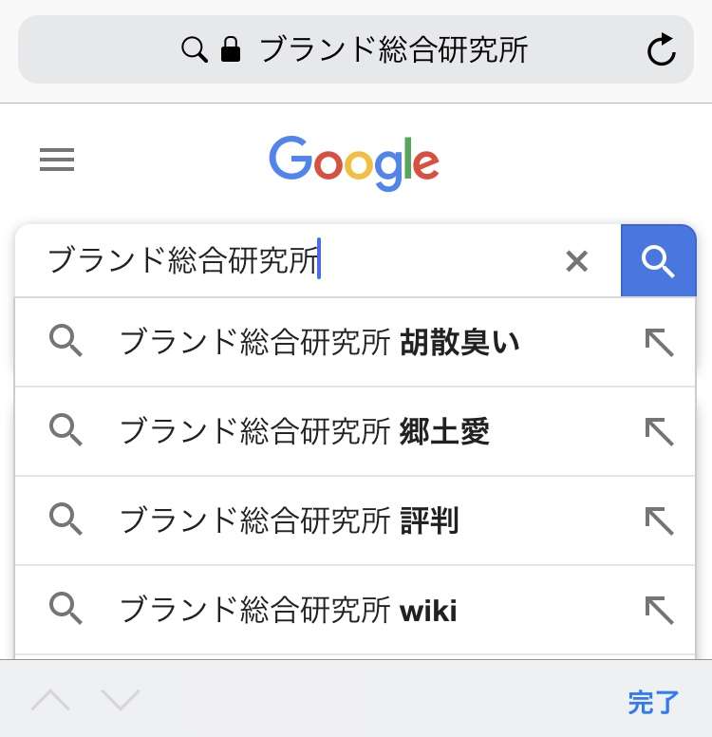The image size is (712, 737).
Task: Fill search with 郷土愛 suggestion arrow
Action: (659, 431)
